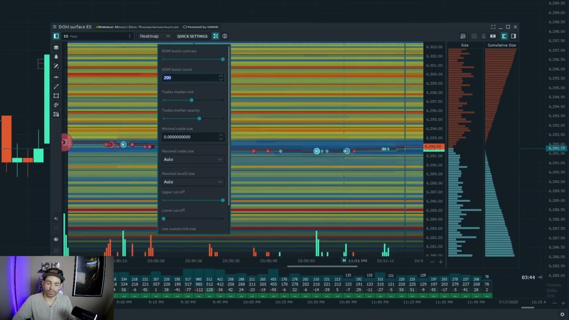Viewport: 569px width, 320px height.
Task: Toggle the right sidebar panel icon
Action: click(513, 36)
